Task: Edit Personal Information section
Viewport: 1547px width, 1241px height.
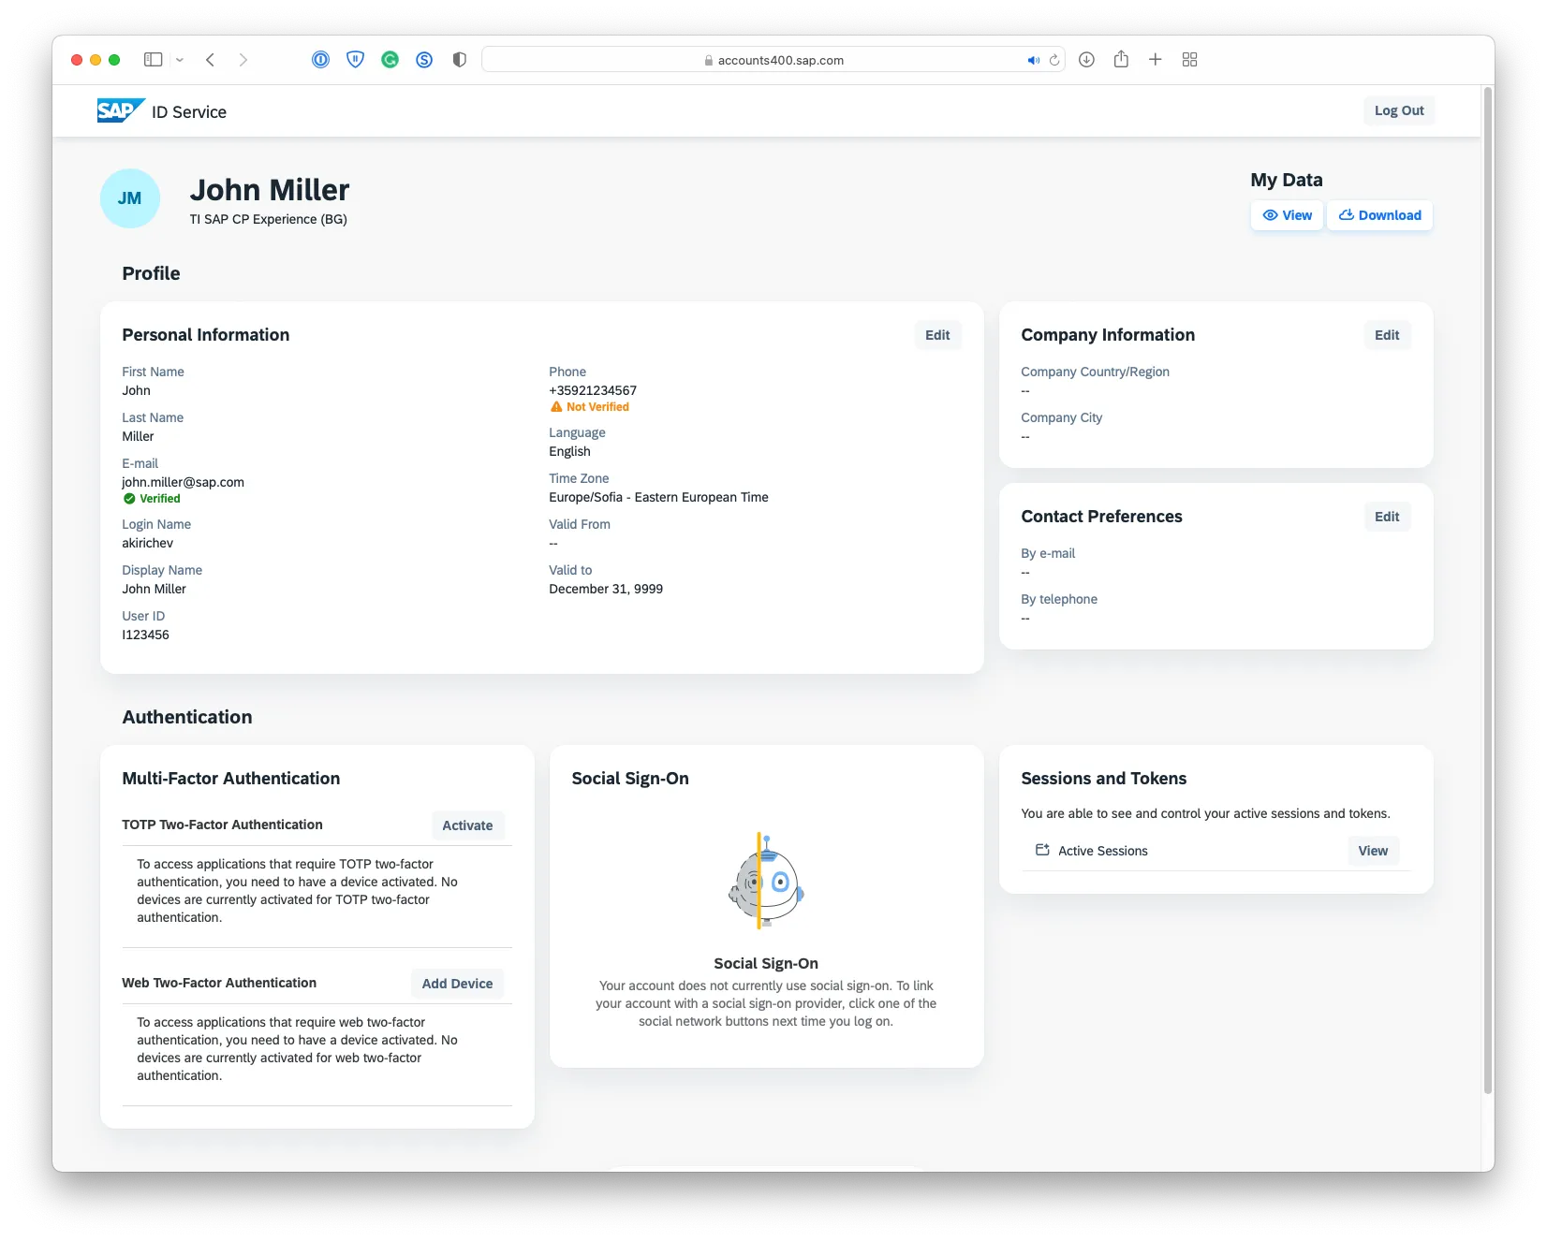Action: click(x=937, y=335)
